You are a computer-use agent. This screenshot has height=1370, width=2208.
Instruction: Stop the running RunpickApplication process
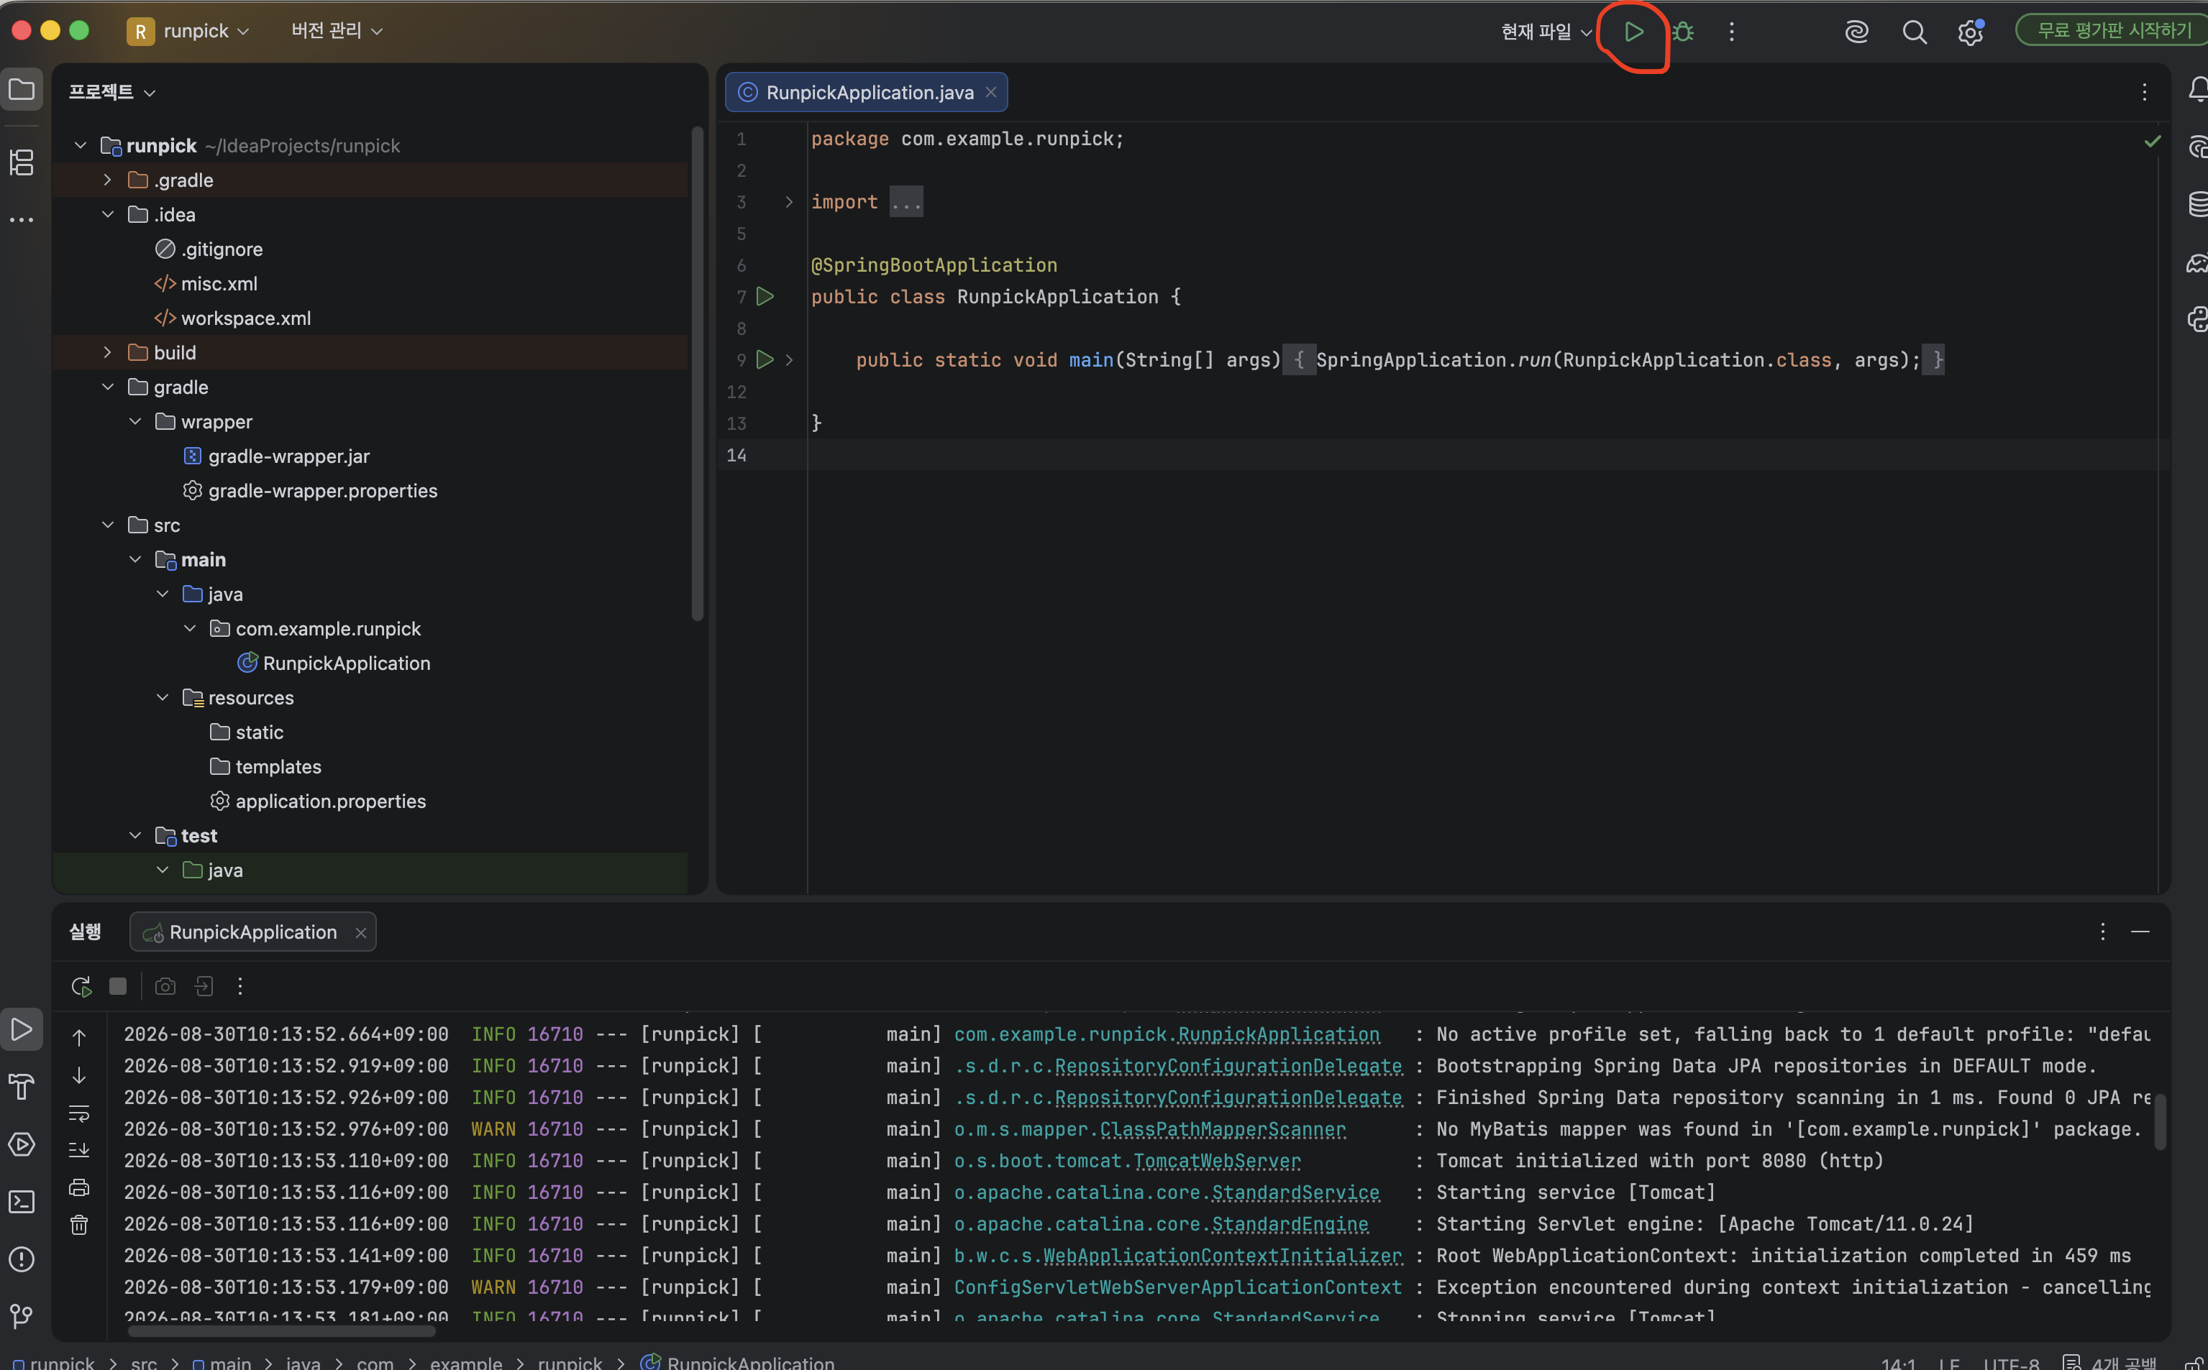click(118, 986)
